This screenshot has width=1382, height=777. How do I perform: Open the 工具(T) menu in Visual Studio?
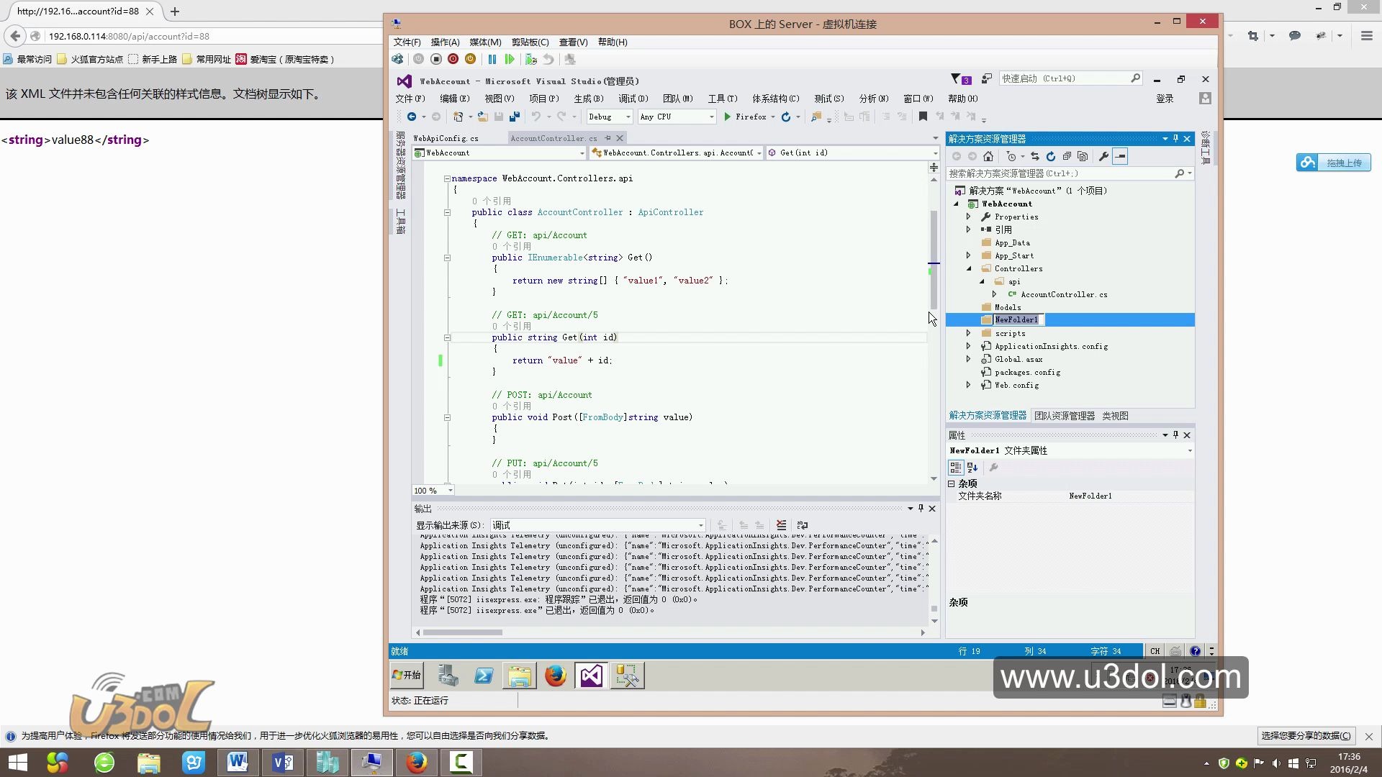[x=722, y=99]
